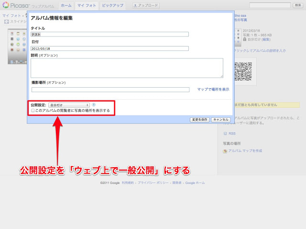Viewport: 306px width, 229px height.
Task: Click the 撮影場所 location input field
Action: pyautogui.click(x=110, y=89)
